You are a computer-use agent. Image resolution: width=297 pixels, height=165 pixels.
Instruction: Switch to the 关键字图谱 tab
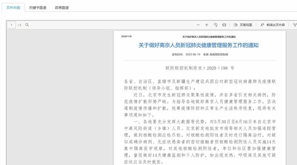[x=37, y=8]
